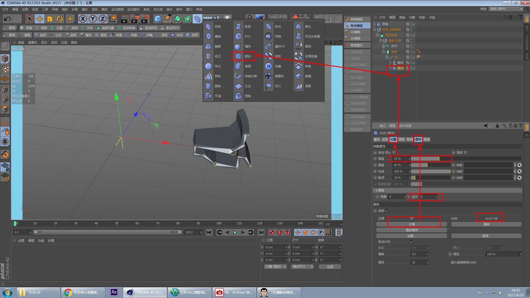Choose the FFD deformer icon
530x298 pixels.
(x=239, y=36)
